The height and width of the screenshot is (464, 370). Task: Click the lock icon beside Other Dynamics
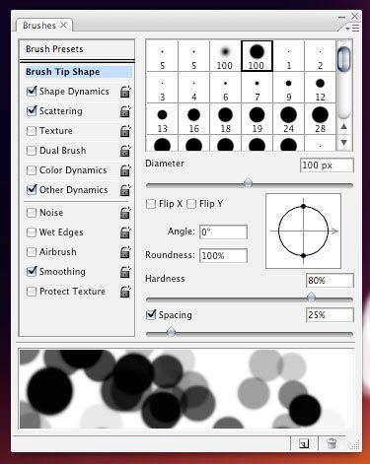click(x=125, y=190)
